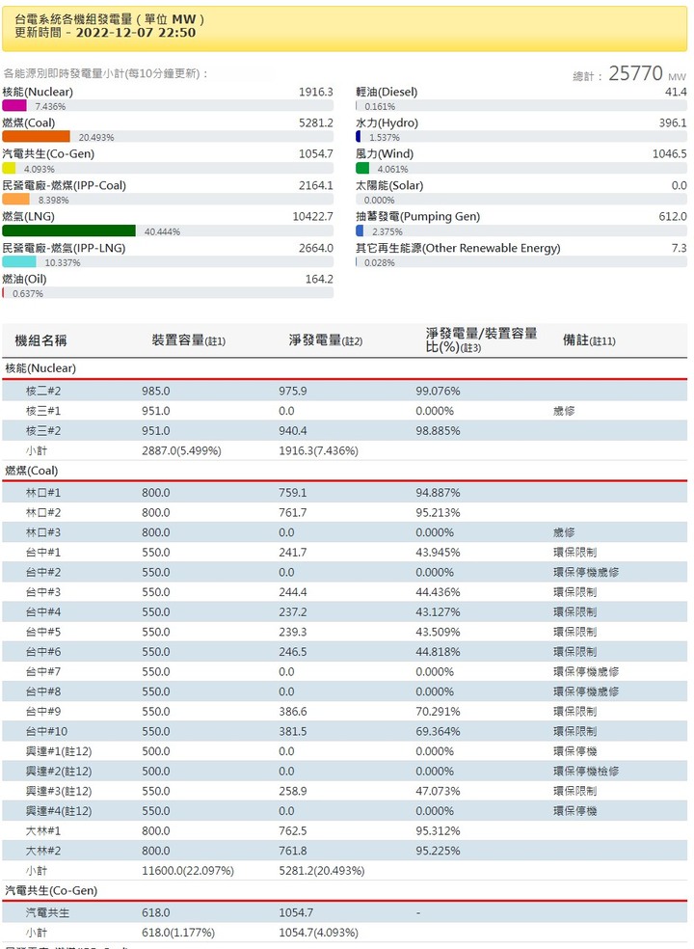Click 台中#9 ratio 70.291%
694x949 pixels.
point(438,712)
